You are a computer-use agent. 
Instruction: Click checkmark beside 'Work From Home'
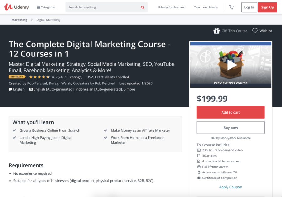(106, 138)
